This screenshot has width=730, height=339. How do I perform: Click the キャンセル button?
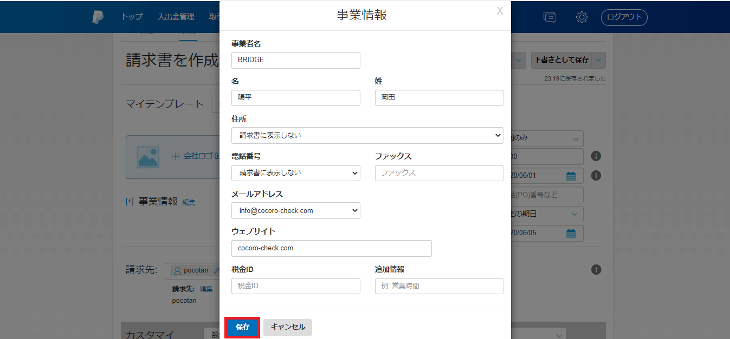pos(288,327)
